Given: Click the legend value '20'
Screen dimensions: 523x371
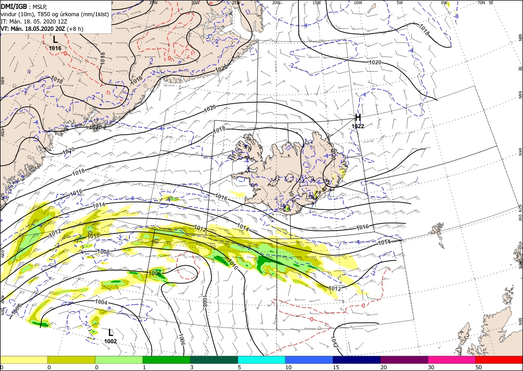Looking at the screenshot, I should (x=383, y=367).
